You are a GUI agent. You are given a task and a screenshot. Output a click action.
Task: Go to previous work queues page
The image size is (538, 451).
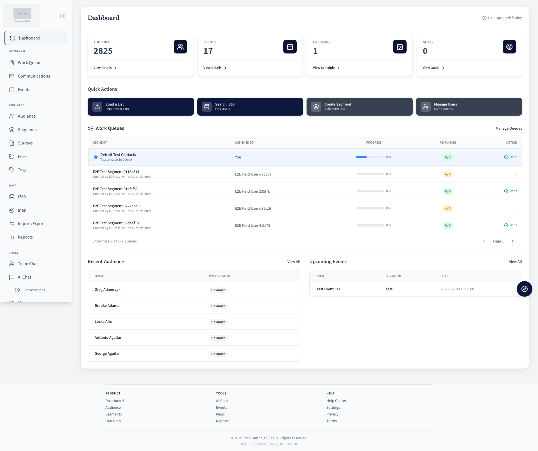pos(484,241)
